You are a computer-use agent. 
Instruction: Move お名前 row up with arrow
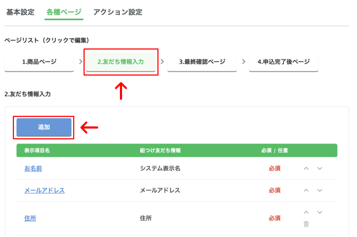[x=306, y=169]
